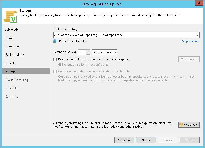Enable keeping full backups for archival
Image resolution: width=205 pixels, height=148 pixels.
coord(55,59)
